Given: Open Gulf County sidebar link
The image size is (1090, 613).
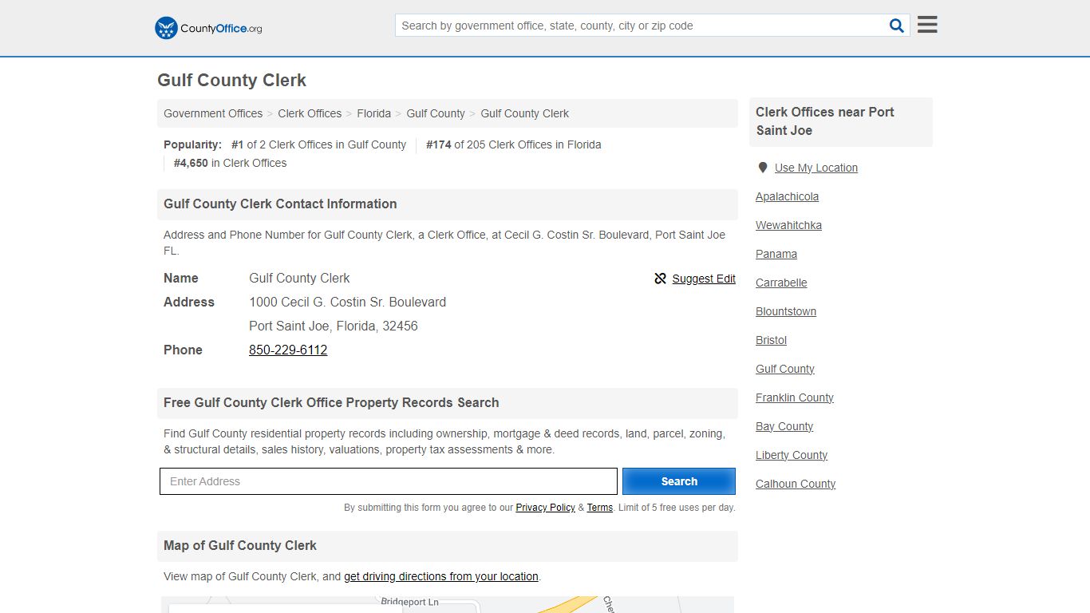Looking at the screenshot, I should [785, 369].
